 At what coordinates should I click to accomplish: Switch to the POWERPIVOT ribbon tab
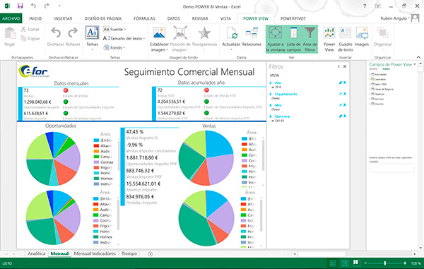click(x=293, y=18)
